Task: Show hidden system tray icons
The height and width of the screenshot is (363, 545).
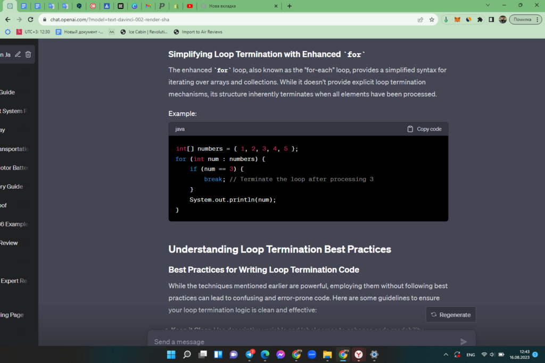Action: (445, 354)
